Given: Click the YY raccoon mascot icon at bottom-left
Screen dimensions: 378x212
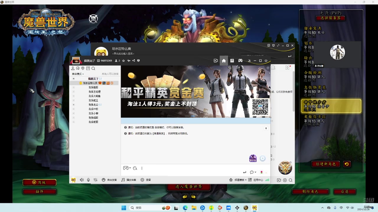Looking at the screenshot, I should click(x=74, y=180).
